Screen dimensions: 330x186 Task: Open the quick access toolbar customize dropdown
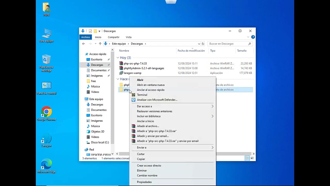(99, 31)
